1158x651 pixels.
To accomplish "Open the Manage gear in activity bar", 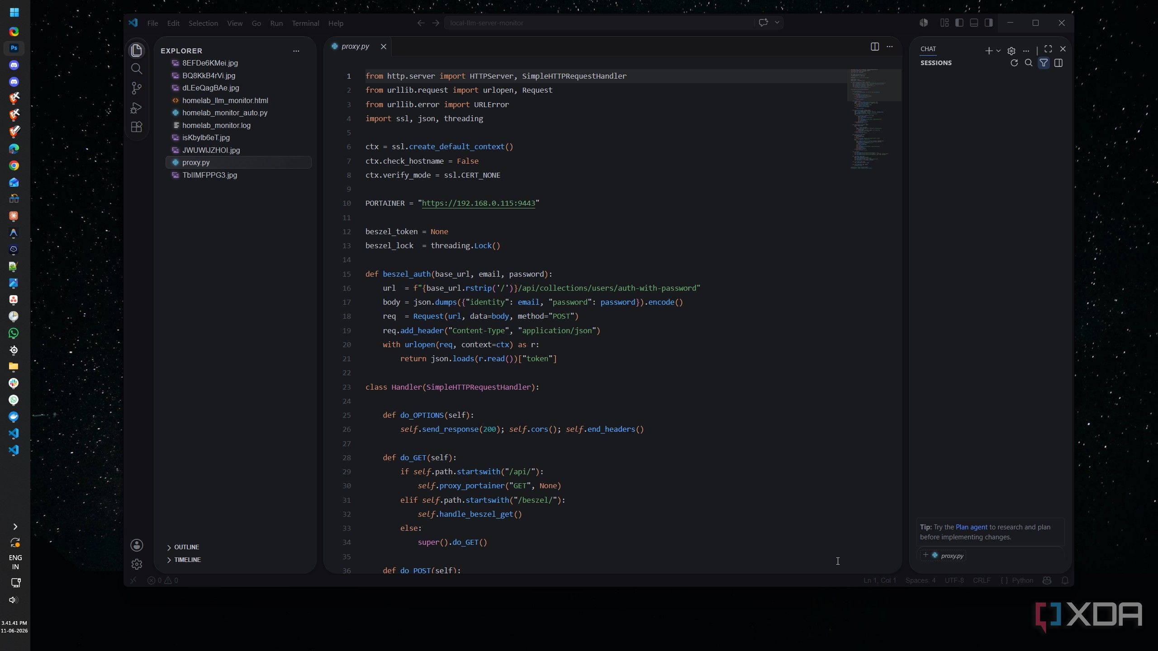I will pos(137,564).
